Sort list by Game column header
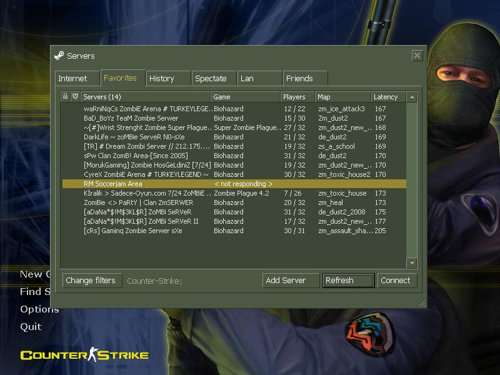The height and width of the screenshot is (375, 500). [x=245, y=97]
